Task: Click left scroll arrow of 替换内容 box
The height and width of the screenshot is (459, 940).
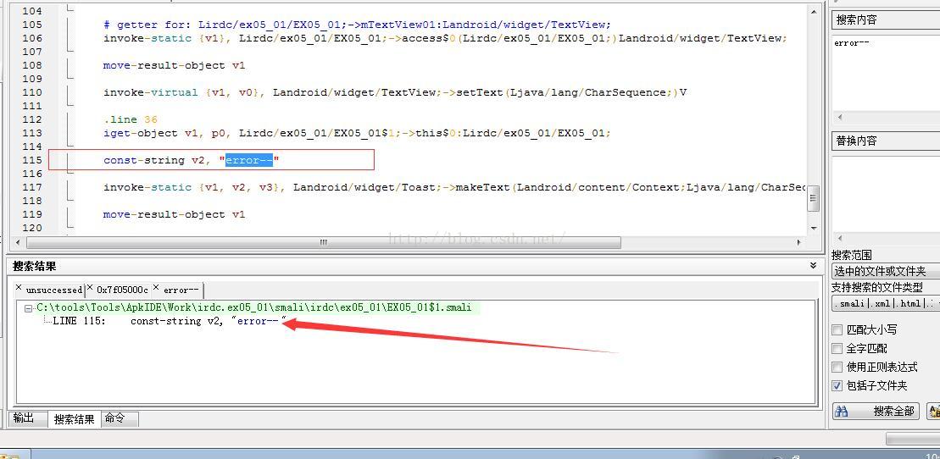Action: tap(839, 239)
